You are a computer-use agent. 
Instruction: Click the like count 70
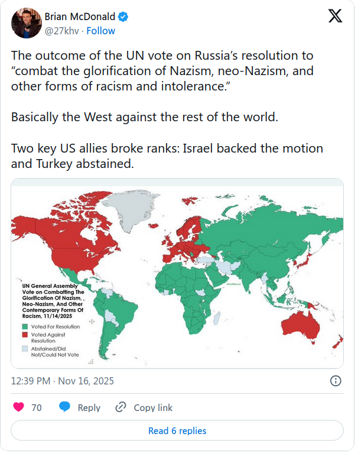tap(36, 407)
